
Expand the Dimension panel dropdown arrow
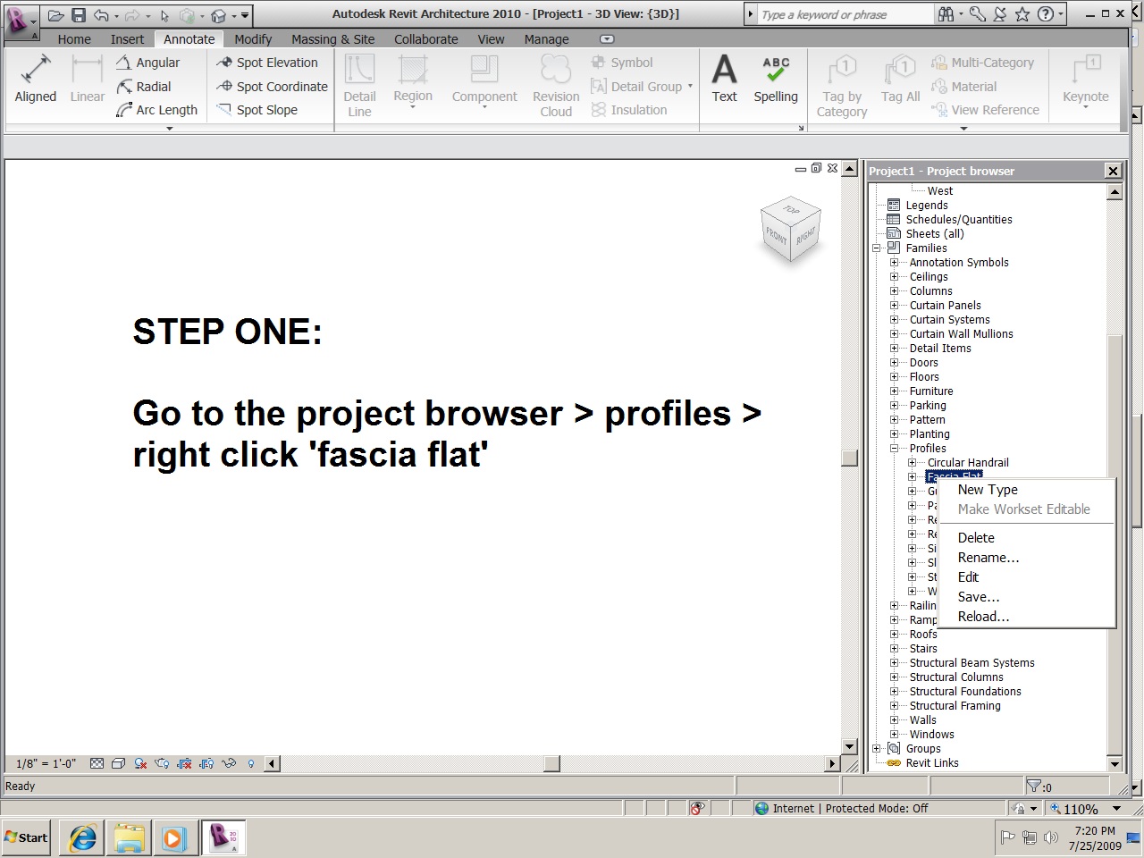[169, 129]
